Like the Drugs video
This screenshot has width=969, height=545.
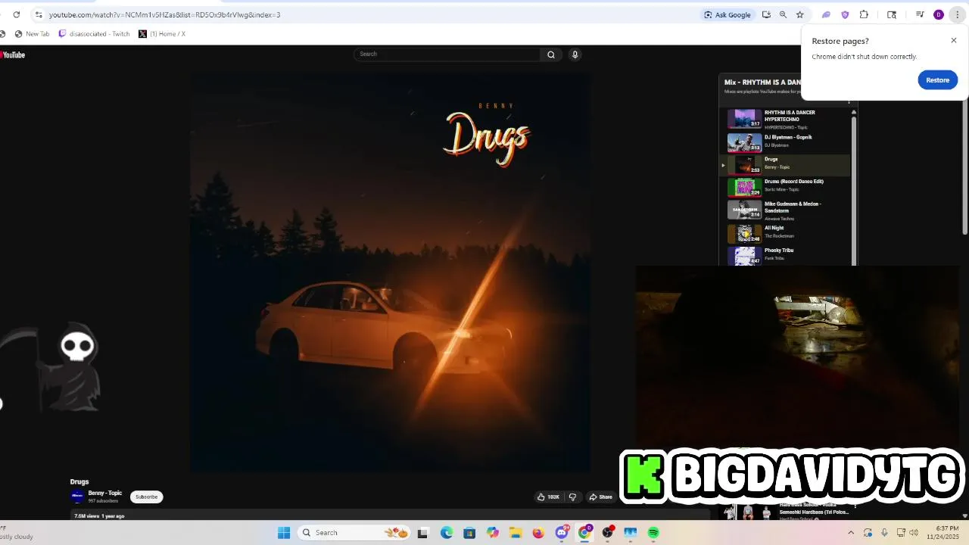pos(548,497)
